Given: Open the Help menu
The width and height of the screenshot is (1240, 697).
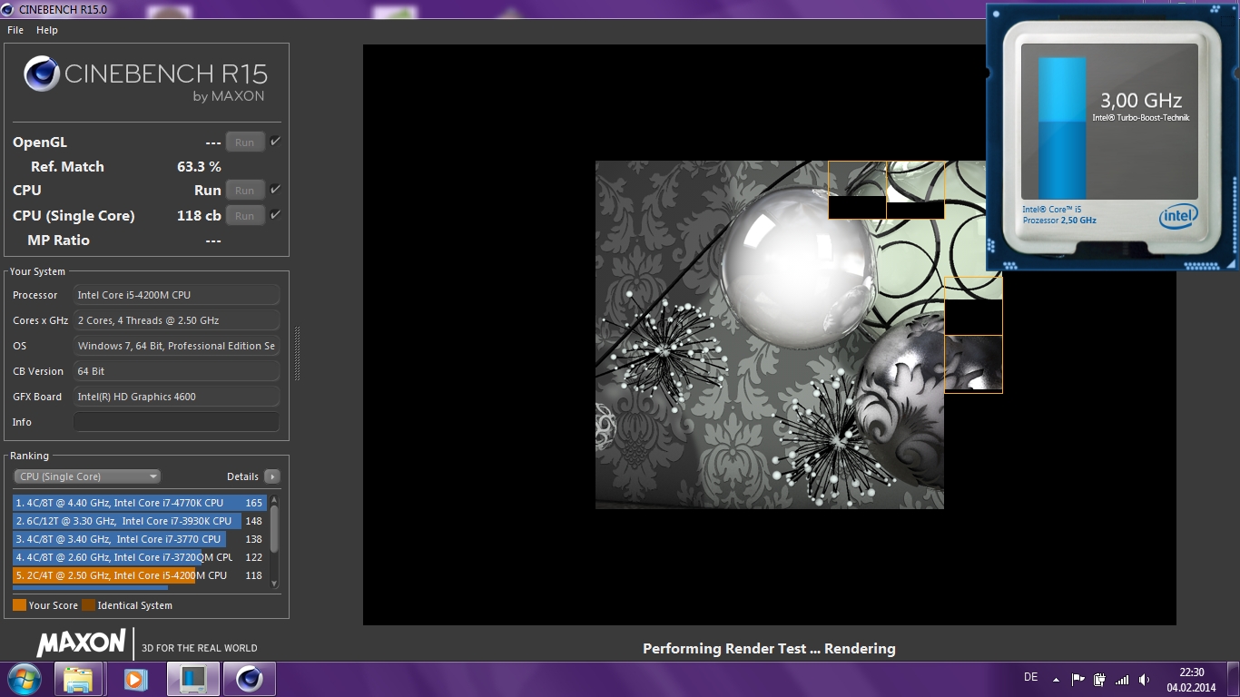Looking at the screenshot, I should 47,30.
